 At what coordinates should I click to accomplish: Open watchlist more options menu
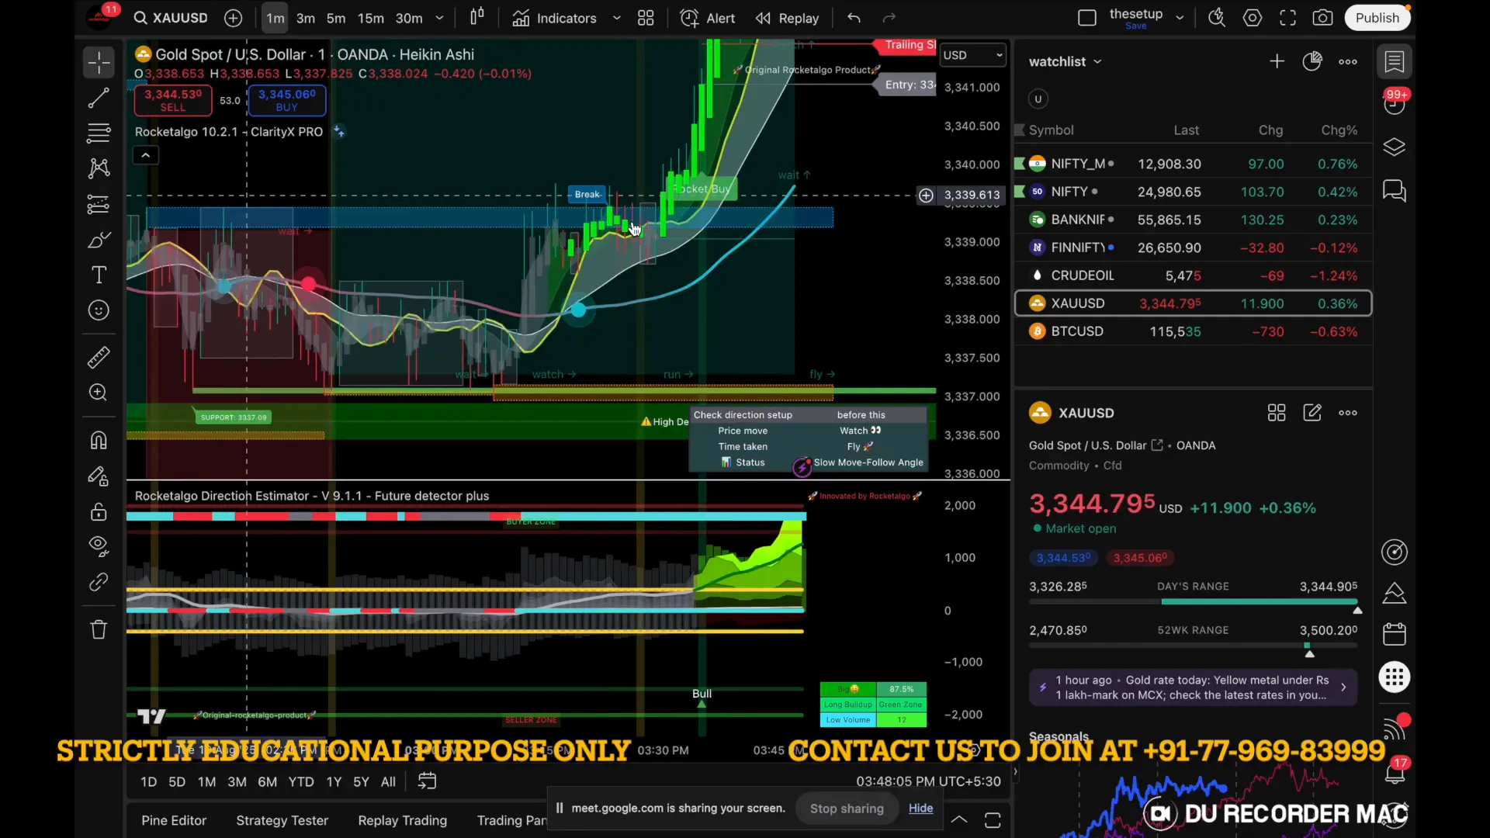(x=1348, y=61)
